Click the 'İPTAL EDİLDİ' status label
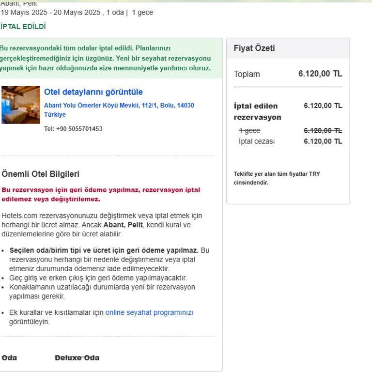 pyautogui.click(x=23, y=27)
